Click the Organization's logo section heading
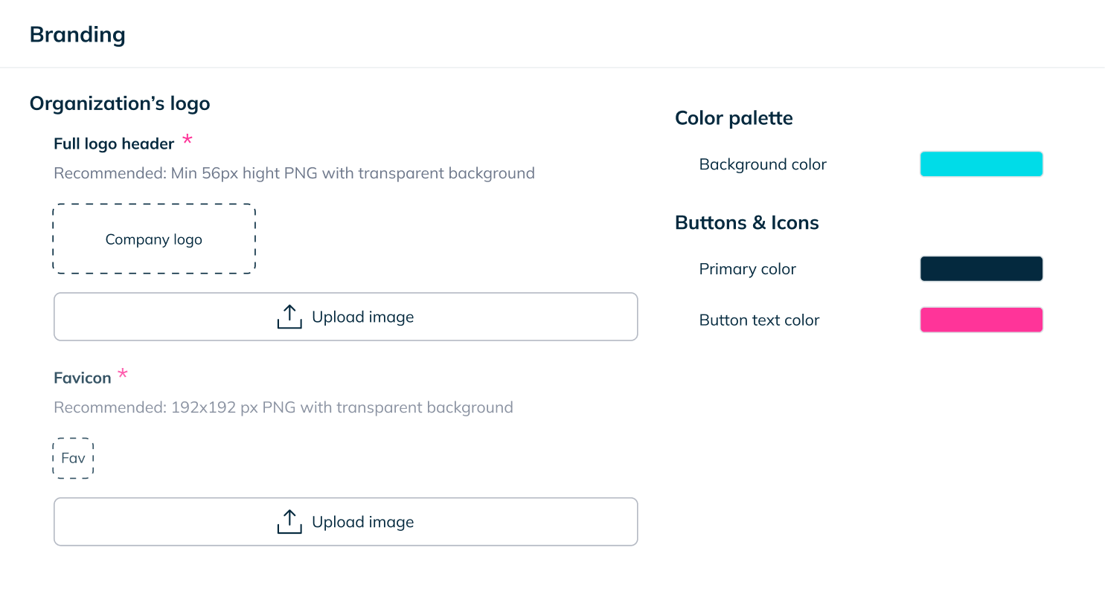The height and width of the screenshot is (594, 1105). tap(120, 103)
